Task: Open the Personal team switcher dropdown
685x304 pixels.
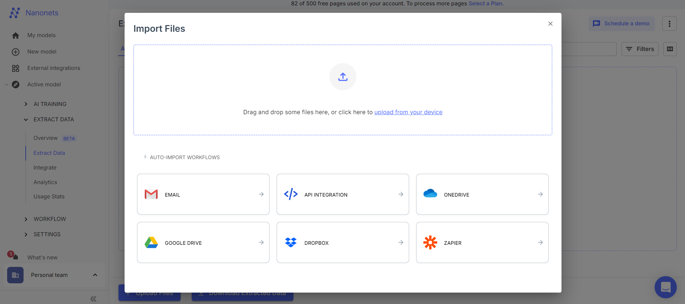Action: (x=54, y=275)
